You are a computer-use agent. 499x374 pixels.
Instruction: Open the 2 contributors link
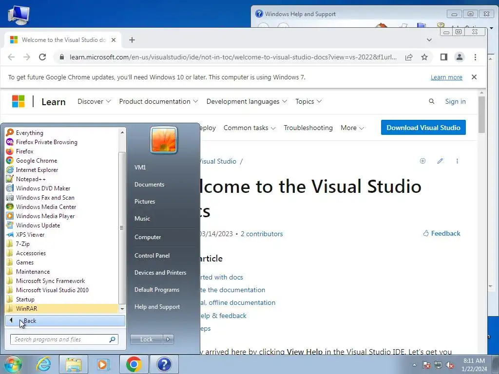tap(262, 234)
